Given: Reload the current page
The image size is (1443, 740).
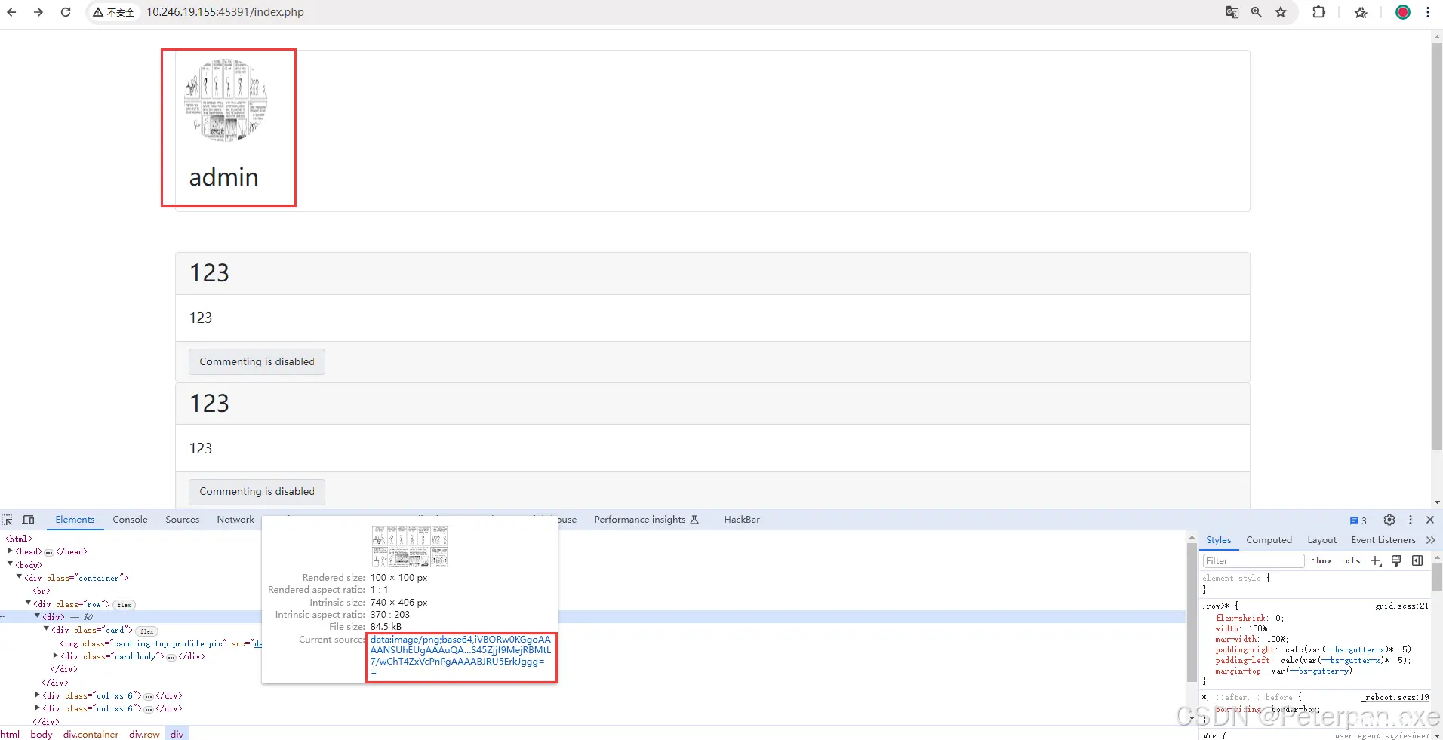Looking at the screenshot, I should [66, 12].
